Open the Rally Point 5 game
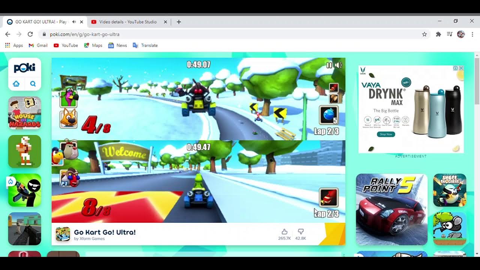 [391, 209]
